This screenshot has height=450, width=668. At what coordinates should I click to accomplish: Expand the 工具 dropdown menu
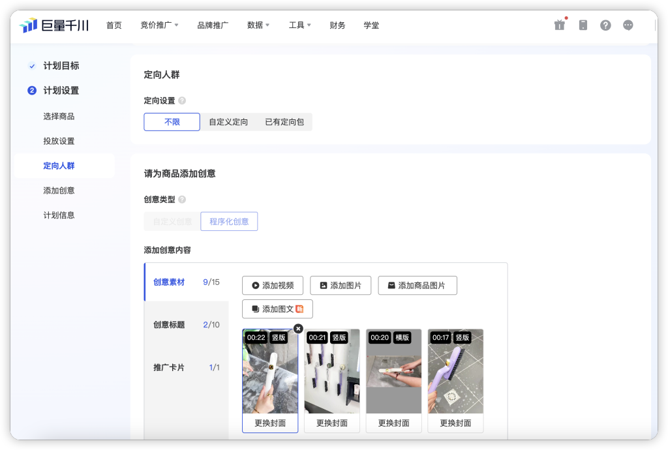click(x=299, y=25)
